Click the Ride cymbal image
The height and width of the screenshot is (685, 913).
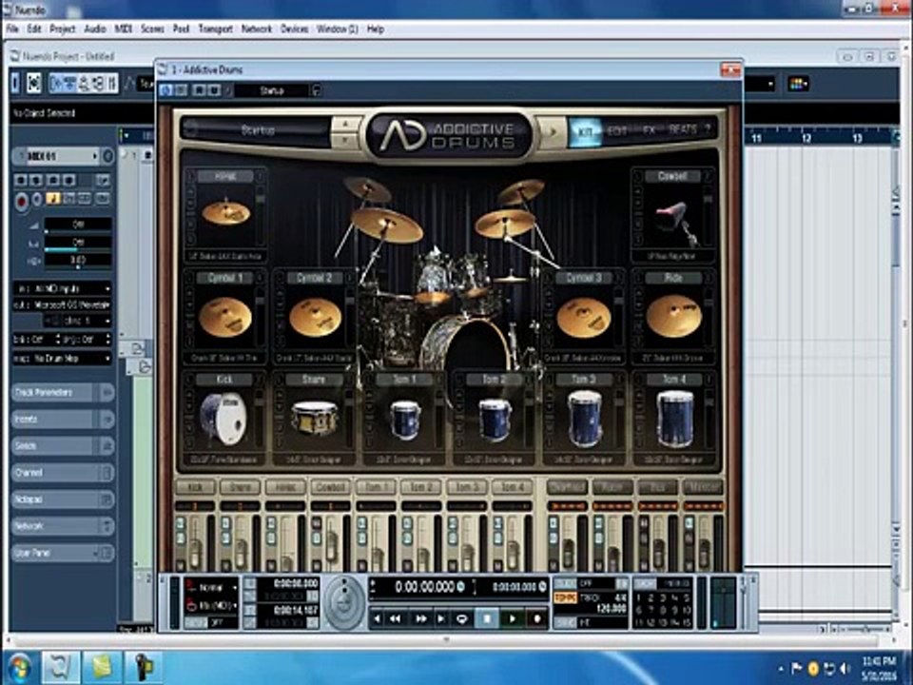tap(673, 316)
